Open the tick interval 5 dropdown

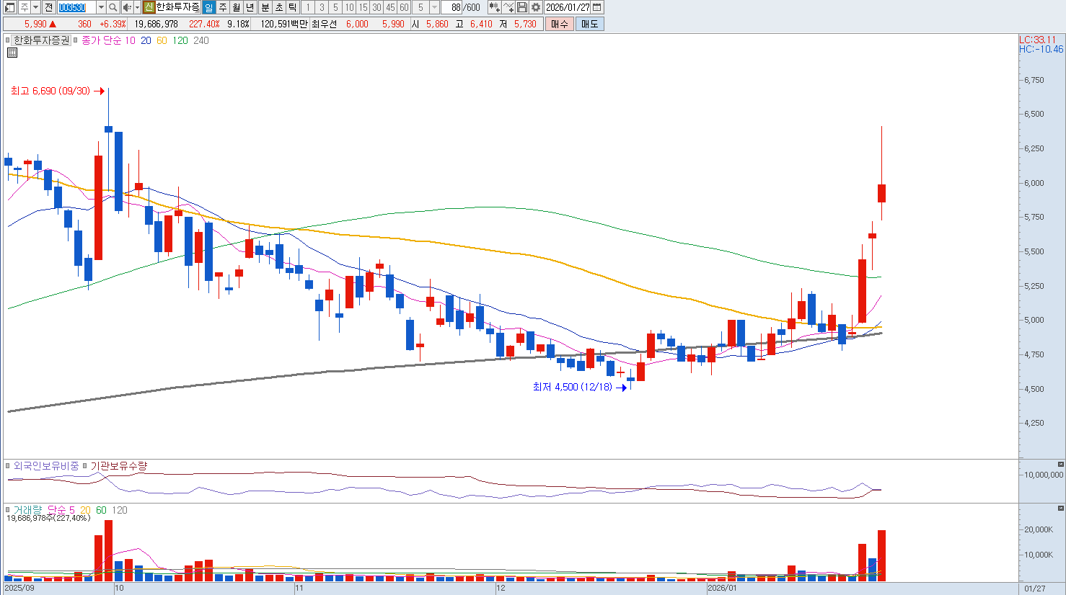click(x=434, y=7)
